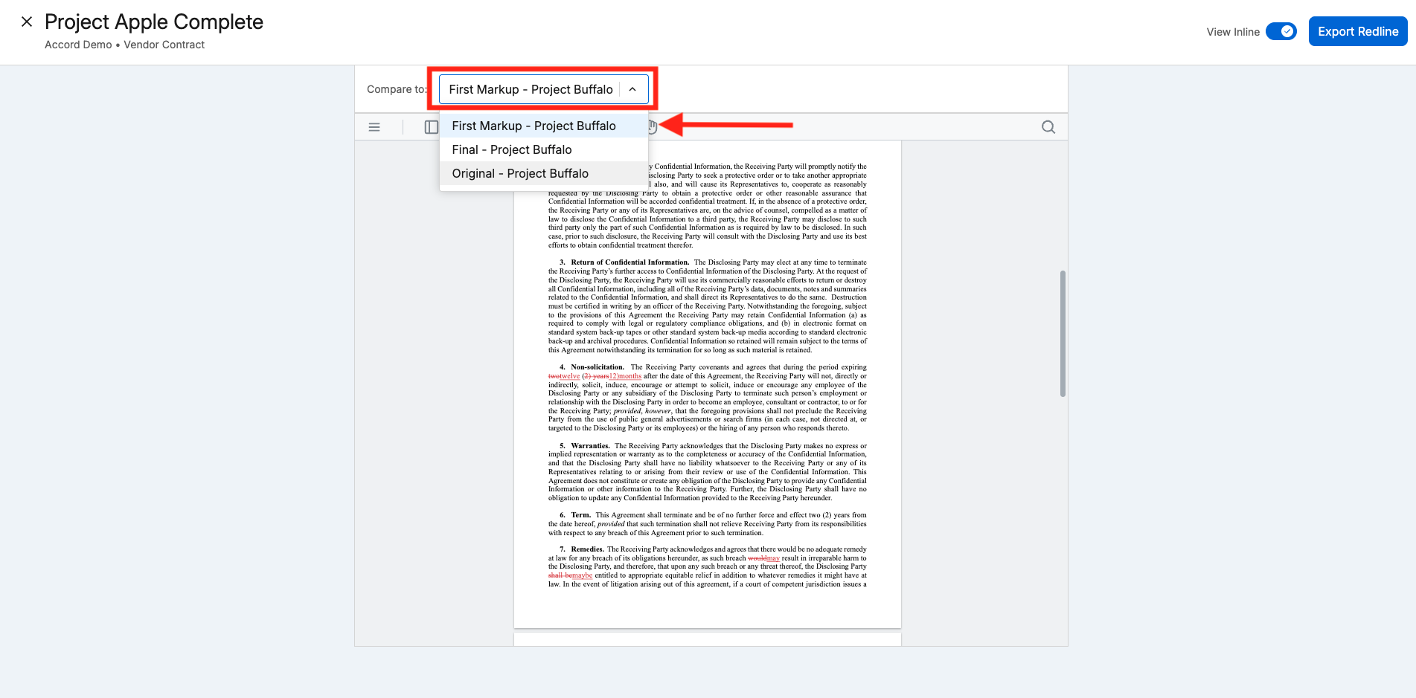
Task: Close the Project Apple Complete comparison view
Action: [x=27, y=22]
